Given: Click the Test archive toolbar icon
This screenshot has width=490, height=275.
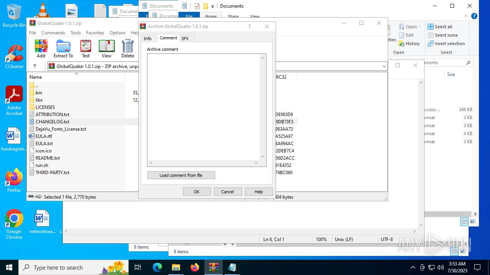Looking at the screenshot, I should (x=86, y=49).
